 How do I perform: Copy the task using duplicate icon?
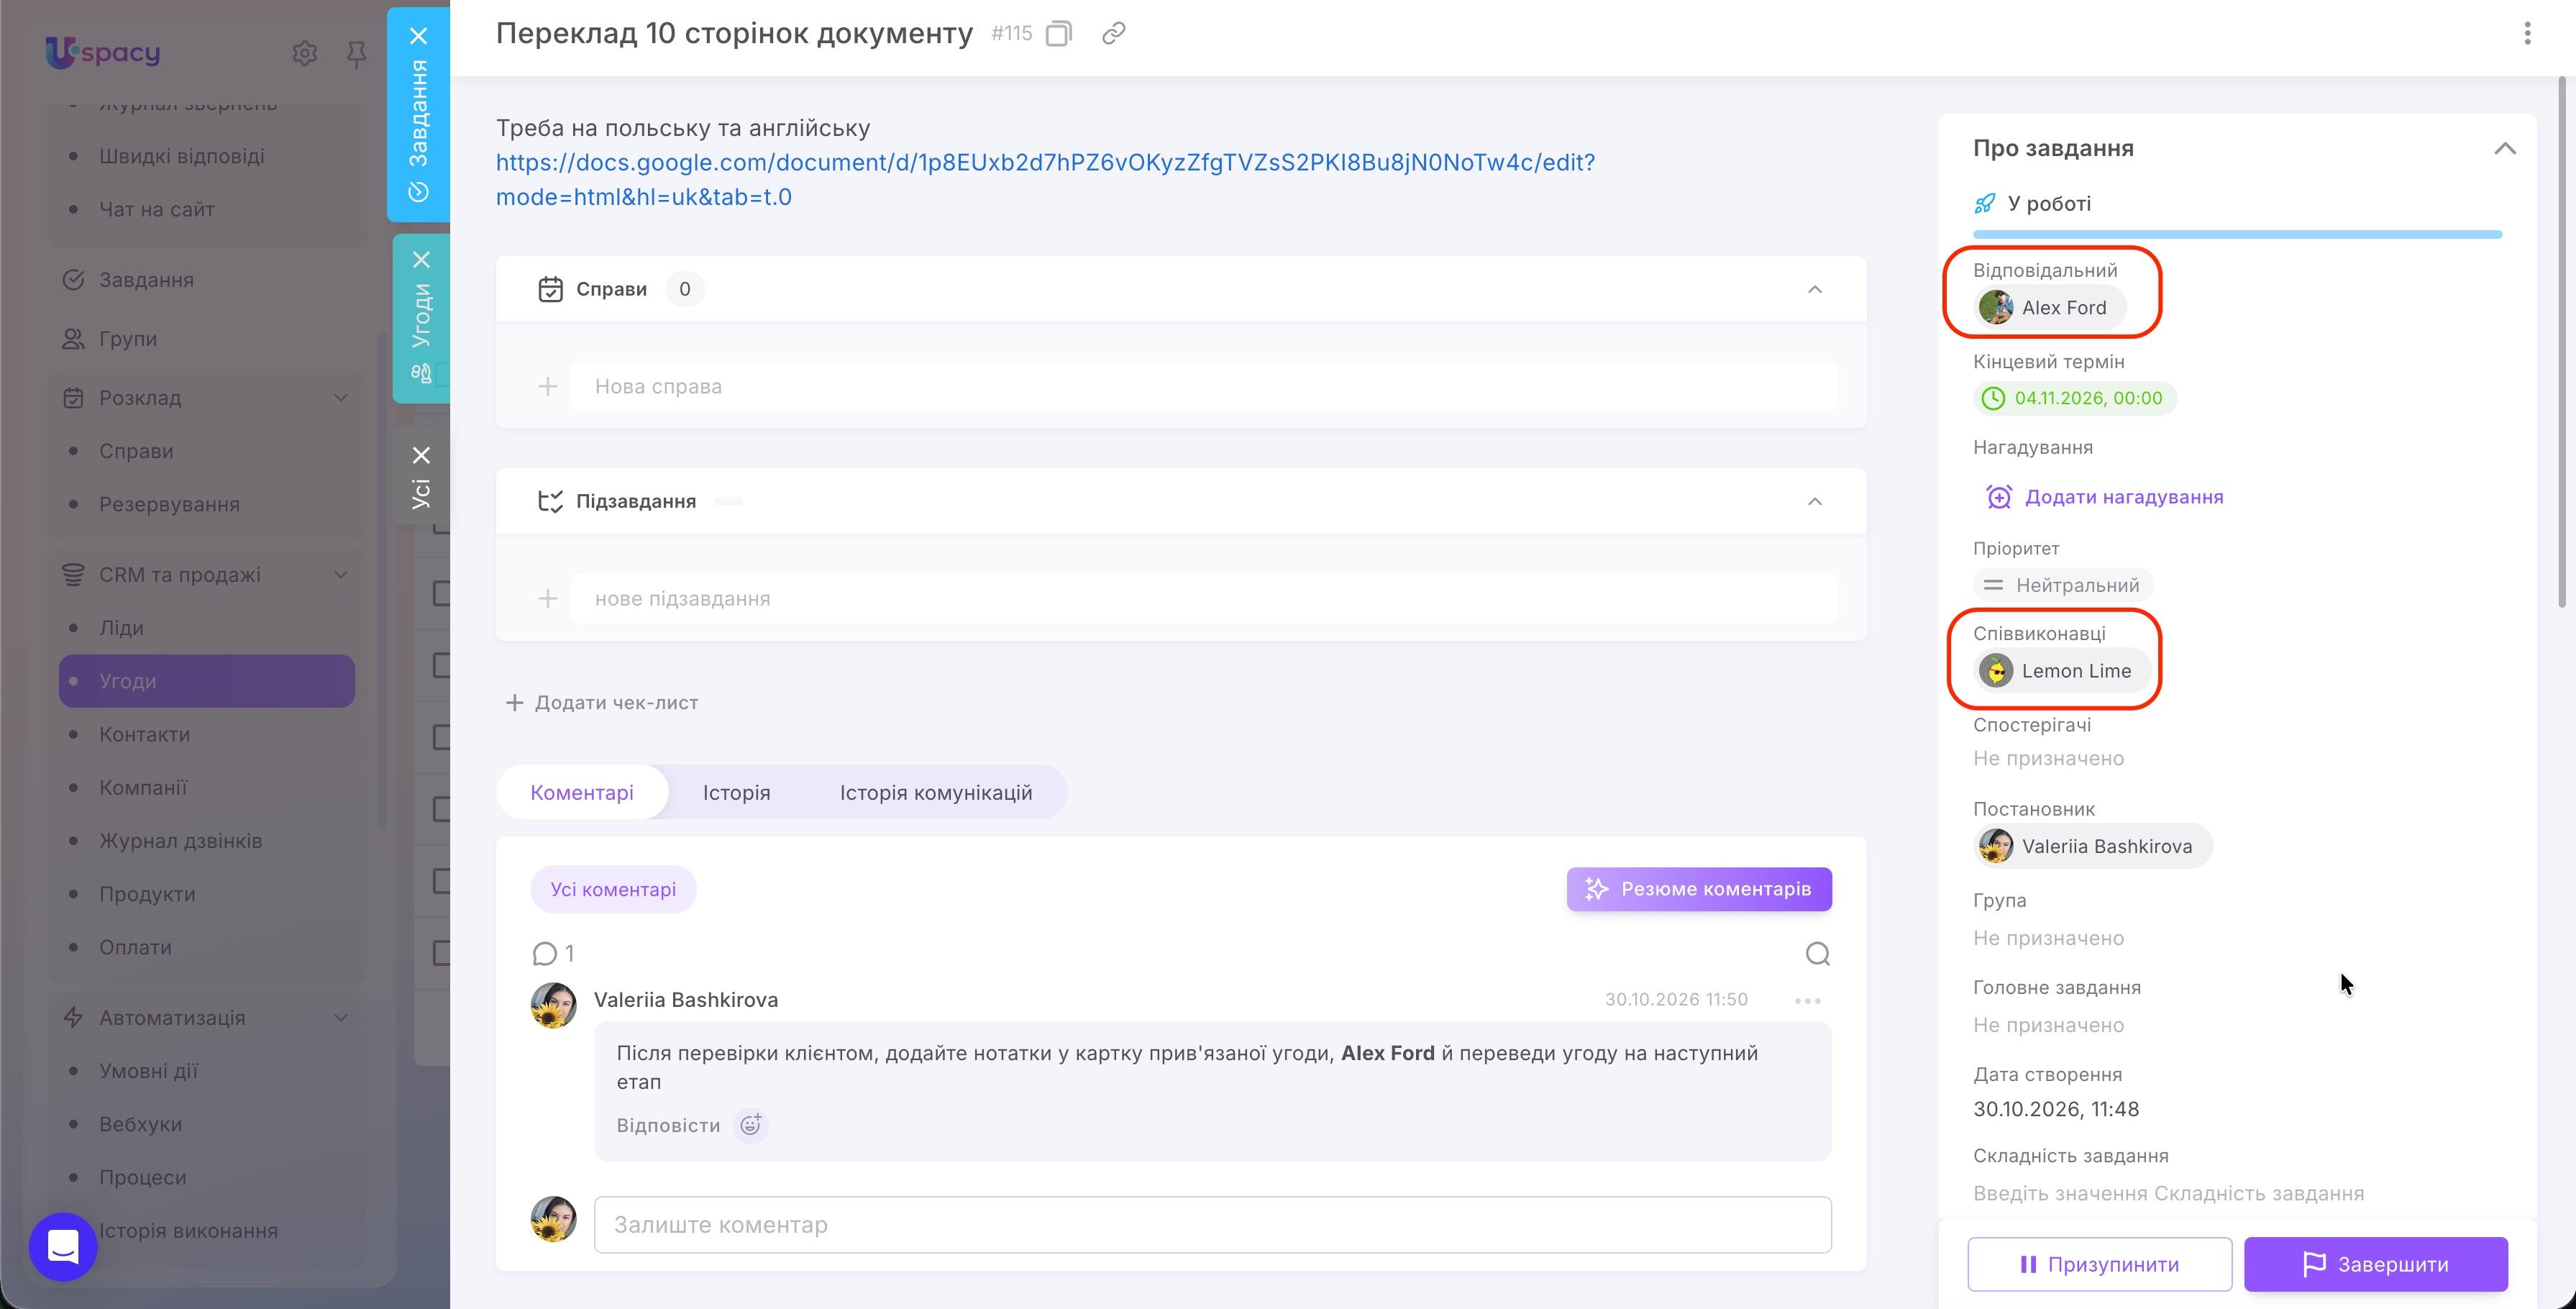pyautogui.click(x=1058, y=34)
